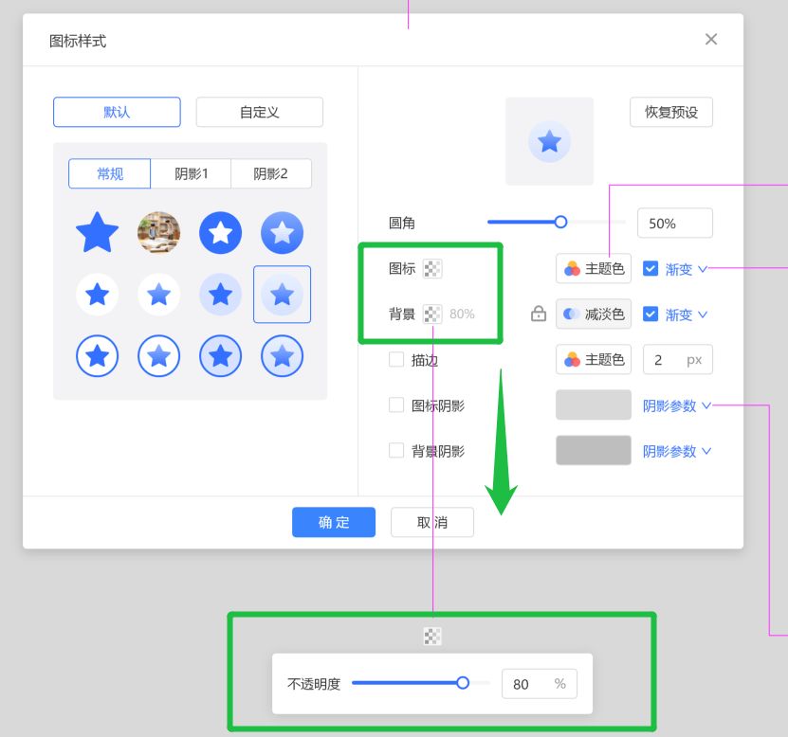The image size is (788, 737).
Task: Choose last outlined circle gradient star style
Action: 282,356
